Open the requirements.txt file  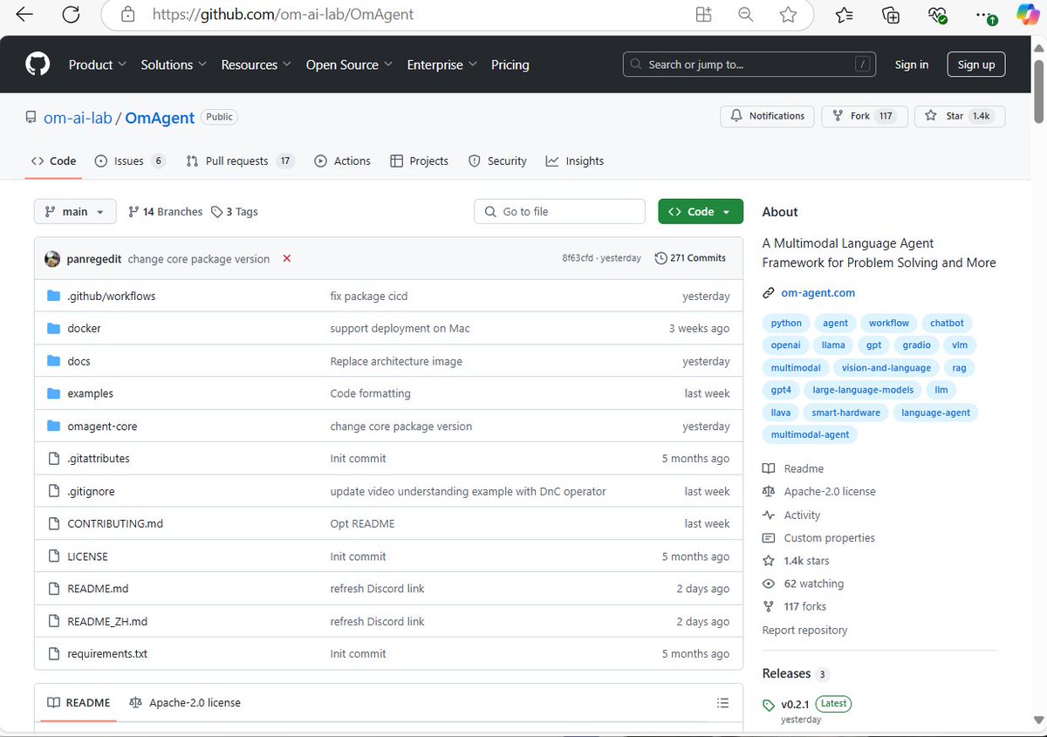point(107,653)
